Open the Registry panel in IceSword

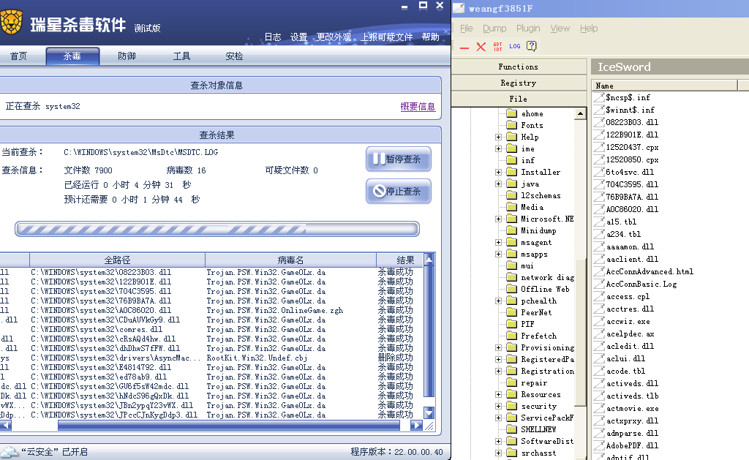click(519, 83)
